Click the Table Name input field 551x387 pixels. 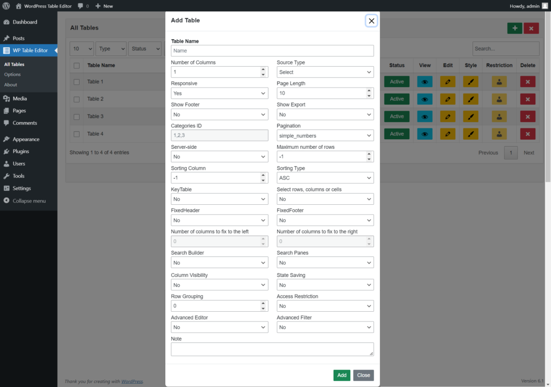[x=272, y=51]
